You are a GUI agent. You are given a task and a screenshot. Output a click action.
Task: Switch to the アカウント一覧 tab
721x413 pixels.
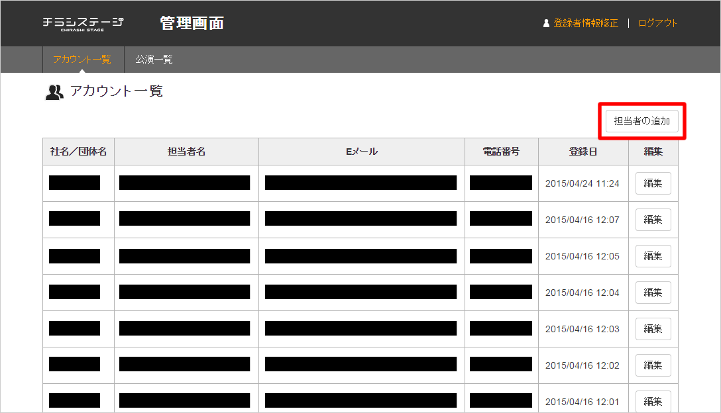82,60
